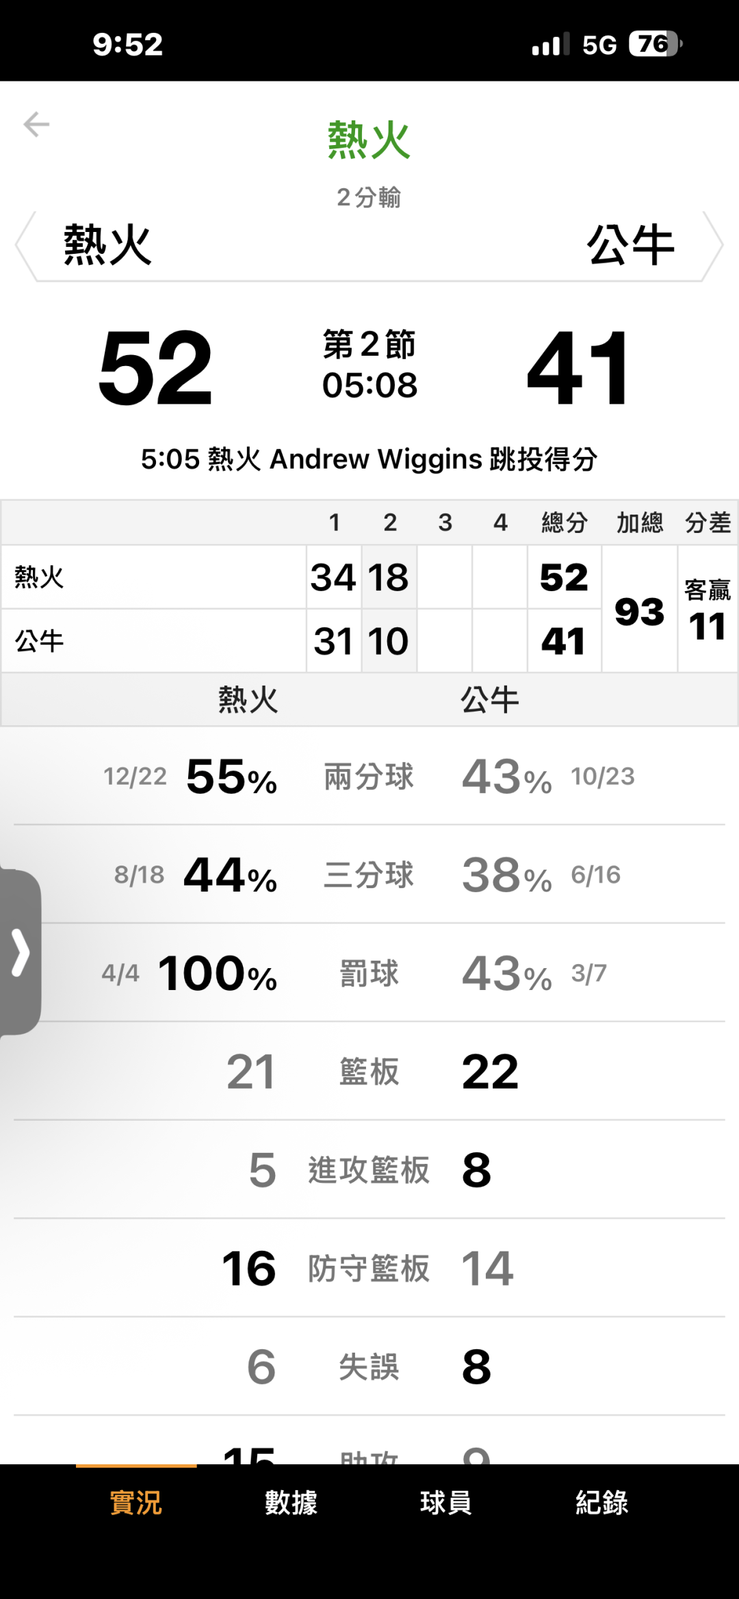Tap the 兩分球 stat row
739x1599 pixels.
[x=369, y=777]
